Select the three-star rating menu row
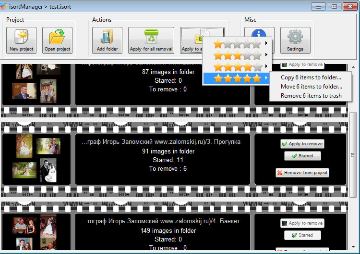The image size is (360, 254). (237, 55)
